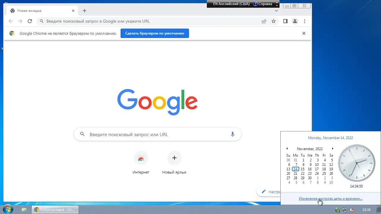Screen dimensions: 381x214
Task: Open EN Английский language selector
Action: (x=231, y=4)
